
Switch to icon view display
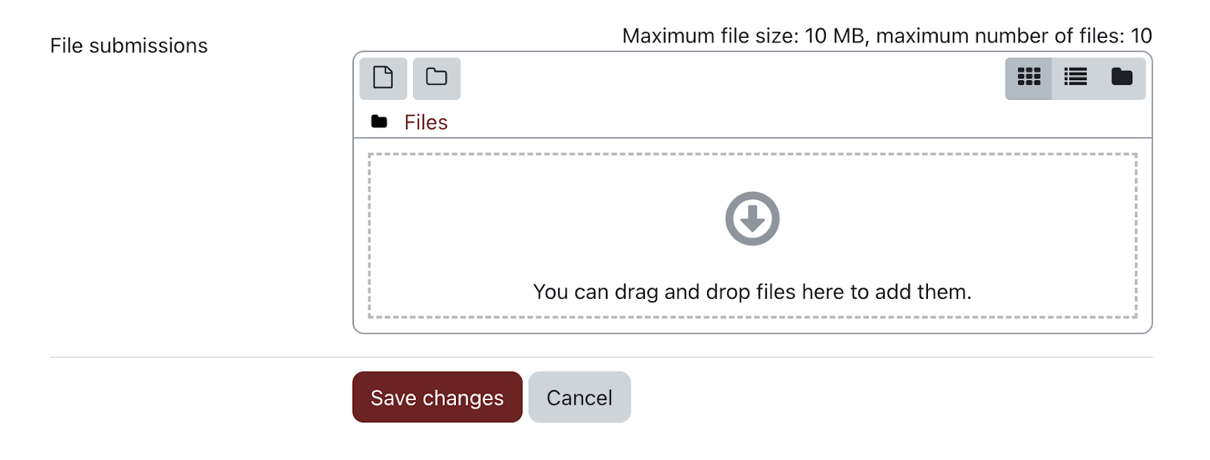(x=1028, y=77)
